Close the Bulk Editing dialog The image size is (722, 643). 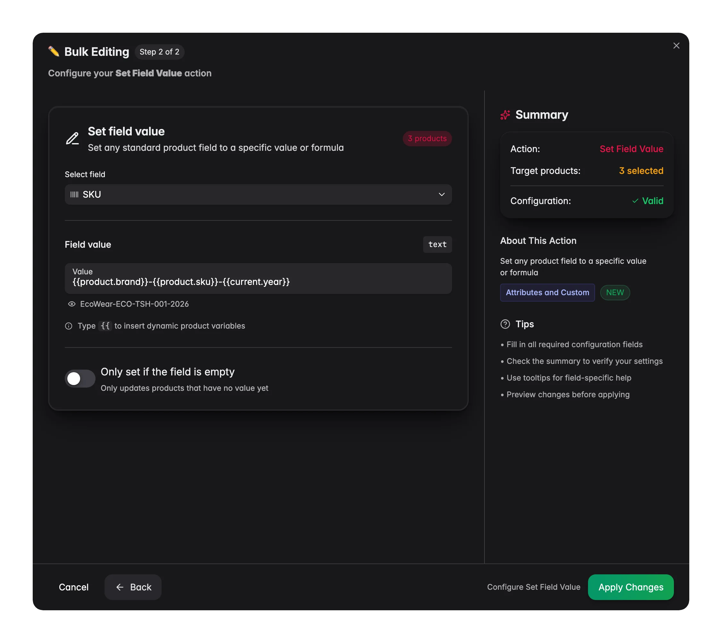point(676,46)
